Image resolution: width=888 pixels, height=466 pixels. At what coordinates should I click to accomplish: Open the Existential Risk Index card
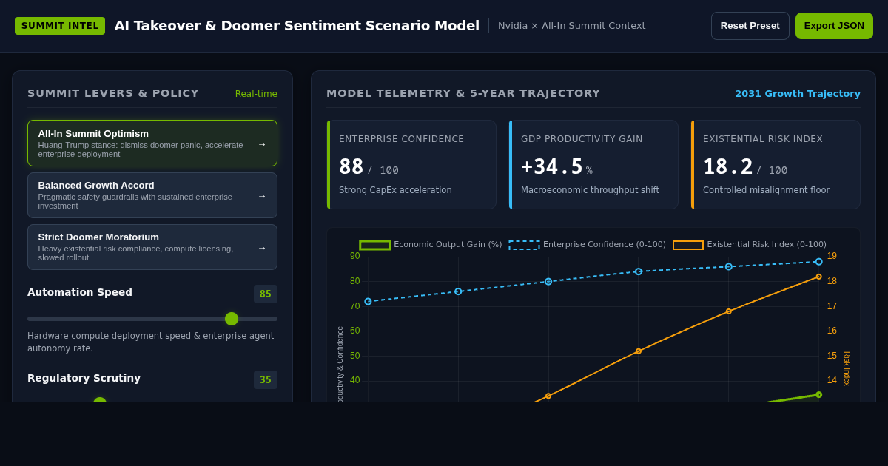(x=776, y=165)
